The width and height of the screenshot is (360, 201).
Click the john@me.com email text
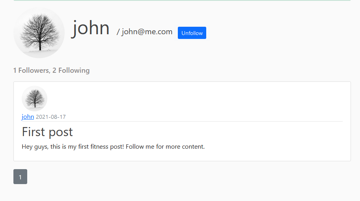coord(147,31)
